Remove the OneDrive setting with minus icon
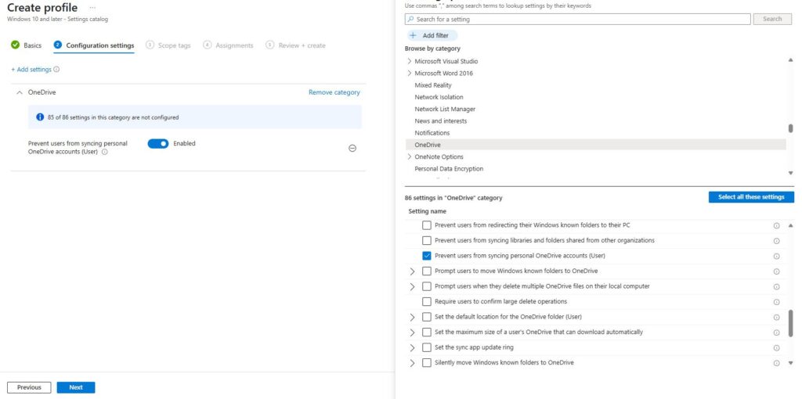Screen dimensions: 802x399 coord(352,148)
